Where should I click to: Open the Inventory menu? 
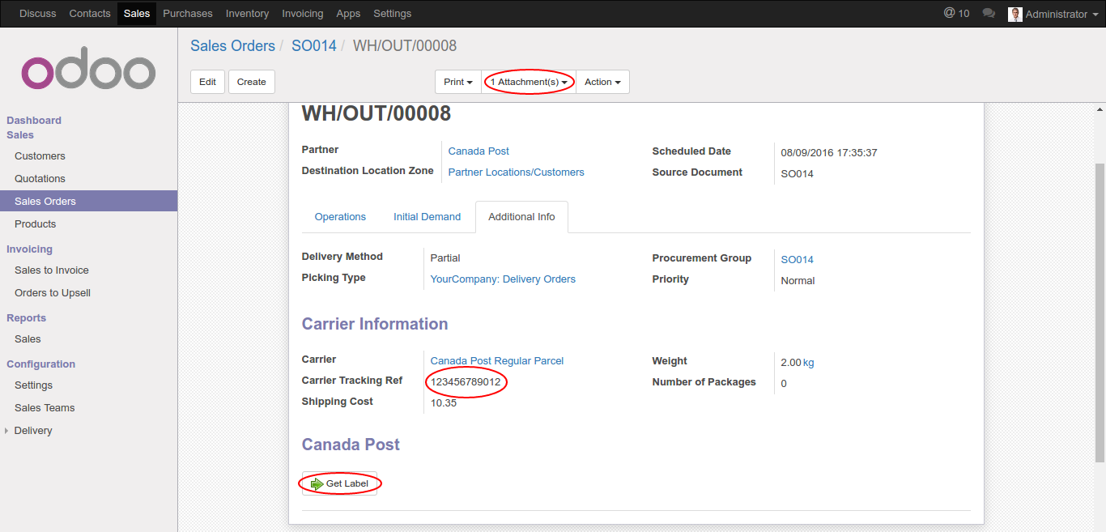point(247,14)
